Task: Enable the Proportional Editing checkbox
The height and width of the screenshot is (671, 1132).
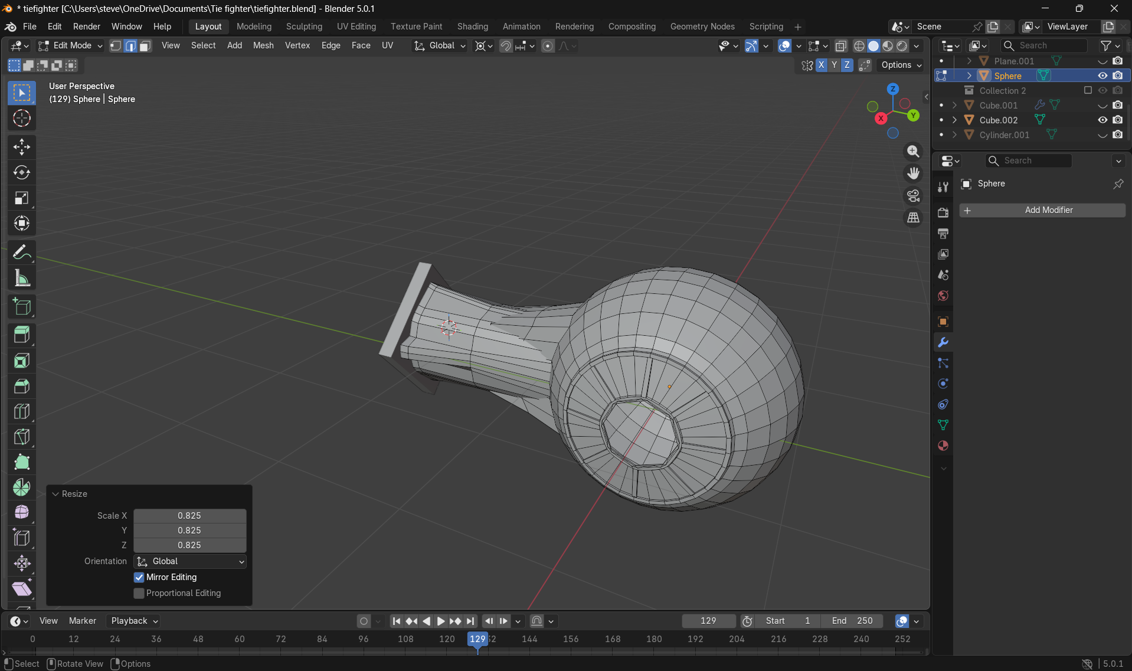Action: point(139,593)
